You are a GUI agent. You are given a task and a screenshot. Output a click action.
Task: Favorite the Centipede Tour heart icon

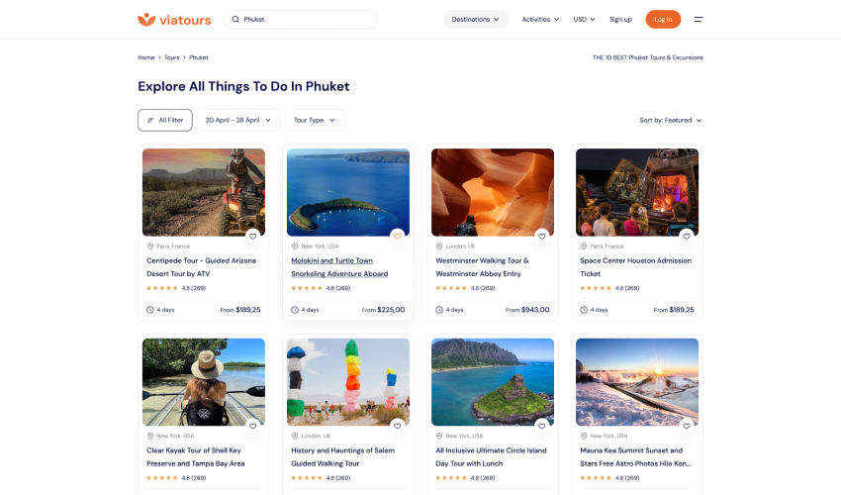click(252, 236)
